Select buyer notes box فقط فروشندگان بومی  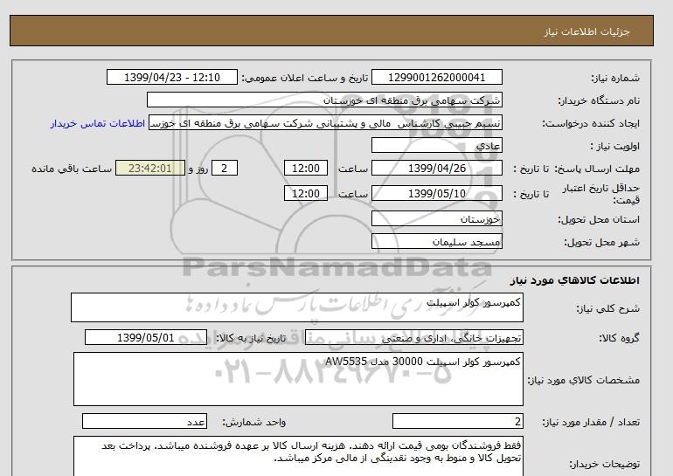coord(298,457)
